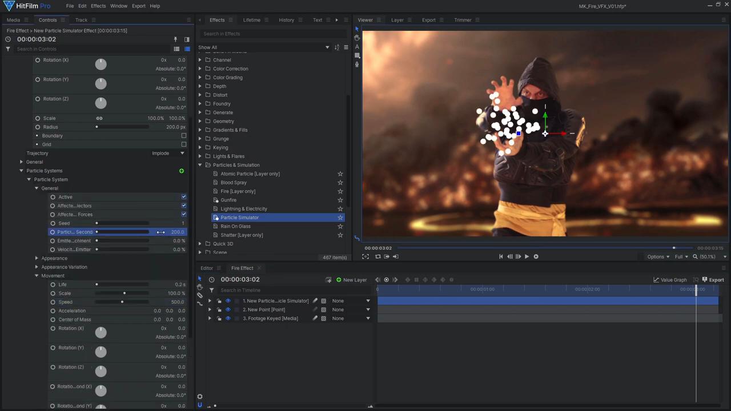Open the Effects menu in menu bar

pyautogui.click(x=98, y=6)
